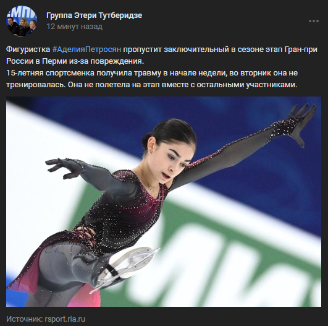Open the figure skater photo attachment
328x326 pixels.
(x=164, y=202)
